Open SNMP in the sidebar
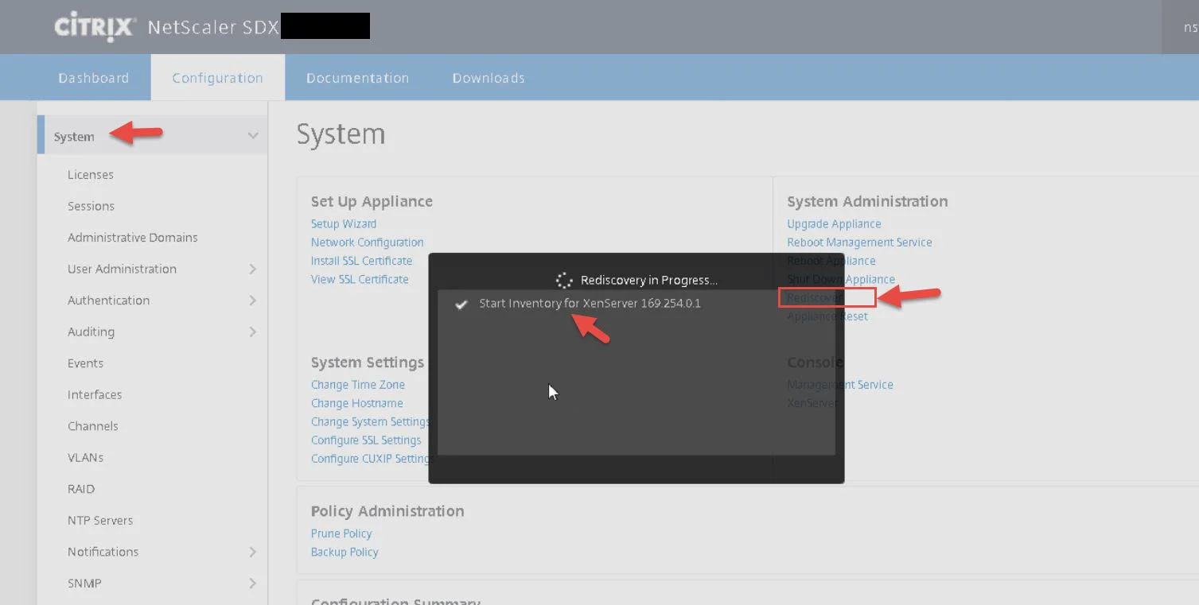 (84, 584)
